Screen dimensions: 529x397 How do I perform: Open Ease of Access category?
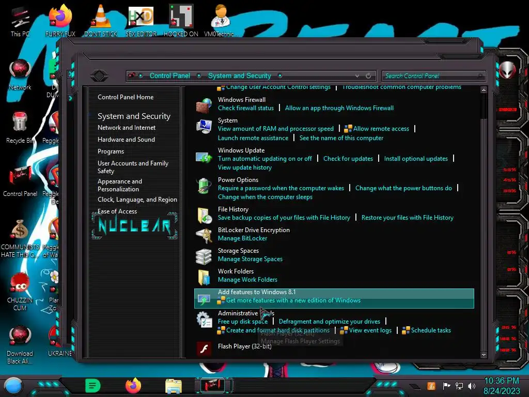[117, 211]
